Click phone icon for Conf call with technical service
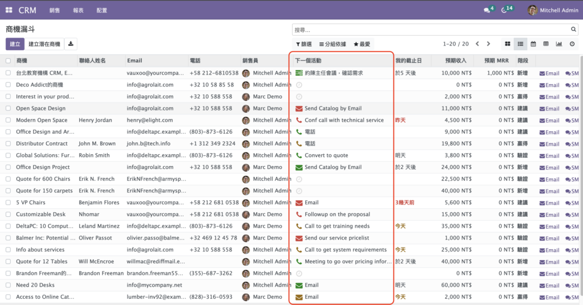 [299, 121]
